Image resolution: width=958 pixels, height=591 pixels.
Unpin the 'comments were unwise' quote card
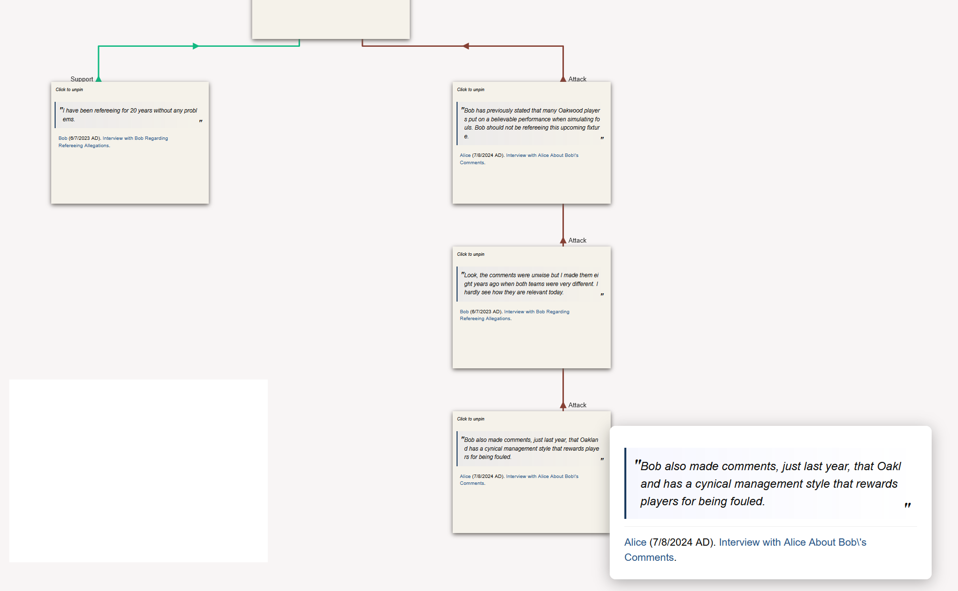[x=470, y=254]
